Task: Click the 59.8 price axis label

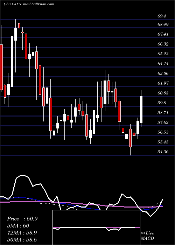Action: click(x=162, y=103)
